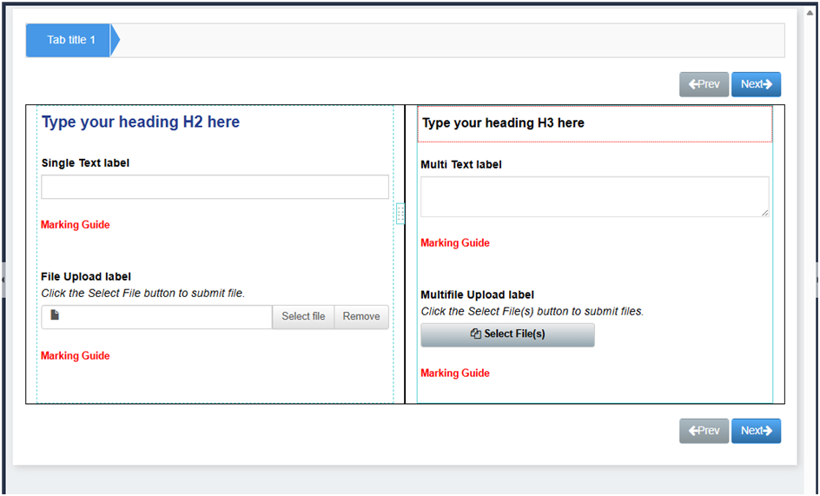Click Marking Guide under Multi Text field
The width and height of the screenshot is (820, 496).
(x=455, y=243)
